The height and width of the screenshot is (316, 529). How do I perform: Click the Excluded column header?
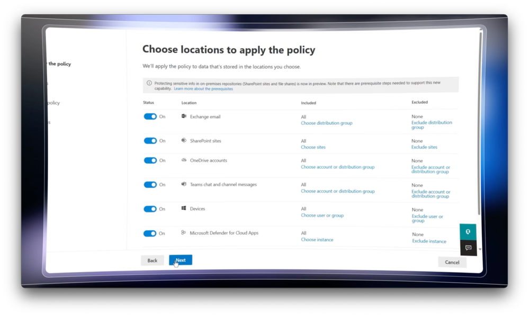click(x=420, y=102)
